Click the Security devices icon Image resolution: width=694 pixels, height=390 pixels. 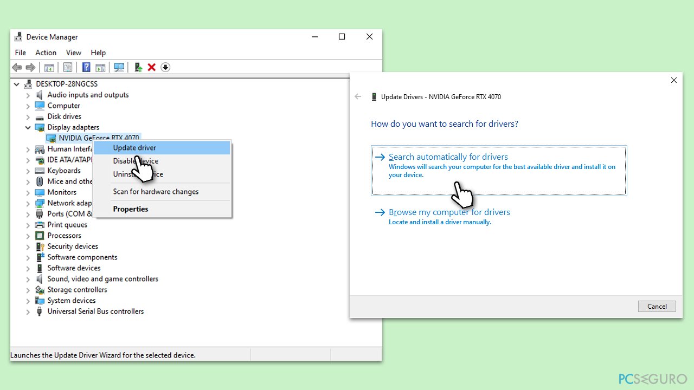(x=40, y=246)
